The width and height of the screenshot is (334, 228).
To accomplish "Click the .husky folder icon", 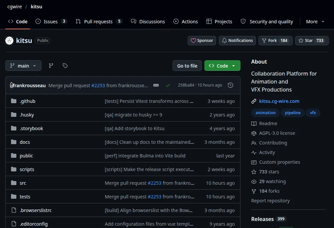I will [x=14, y=114].
